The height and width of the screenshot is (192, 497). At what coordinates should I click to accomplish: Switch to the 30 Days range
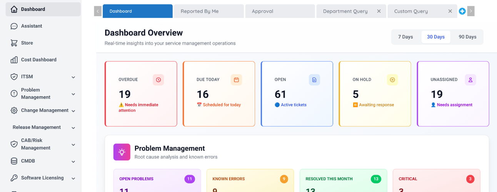pyautogui.click(x=436, y=37)
